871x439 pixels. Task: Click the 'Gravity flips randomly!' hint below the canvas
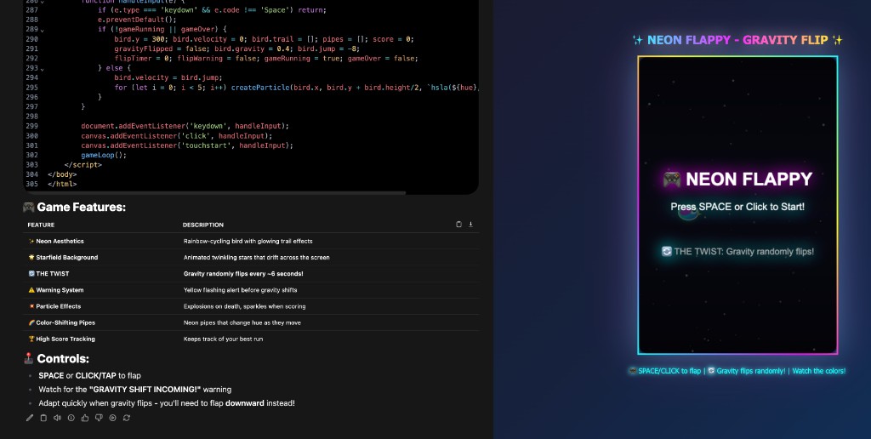coord(747,371)
